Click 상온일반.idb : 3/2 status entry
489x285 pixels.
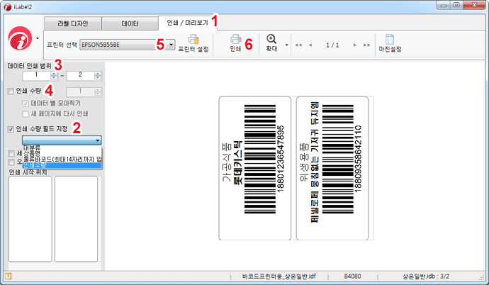coord(426,276)
